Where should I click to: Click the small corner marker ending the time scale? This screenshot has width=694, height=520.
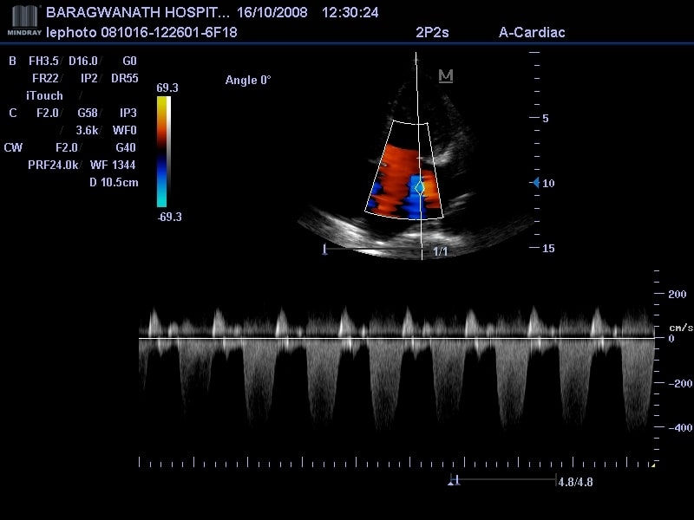pos(652,464)
